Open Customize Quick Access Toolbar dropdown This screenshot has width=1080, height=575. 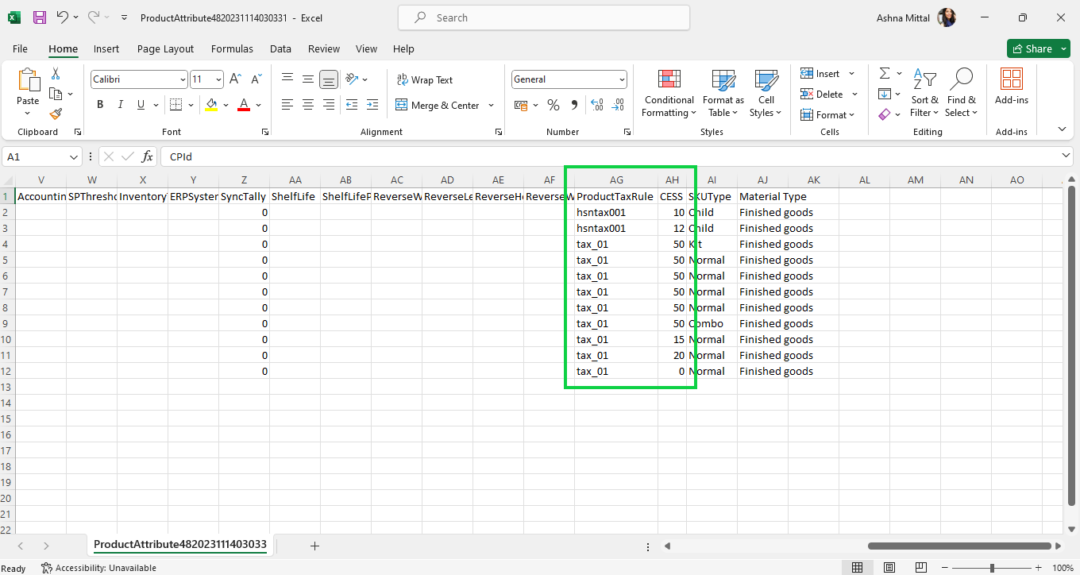(x=124, y=17)
